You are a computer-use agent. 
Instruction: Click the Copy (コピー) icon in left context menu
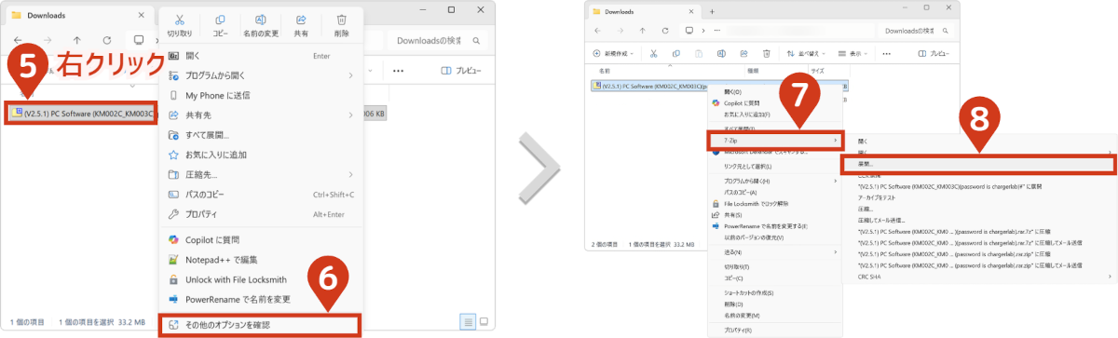click(220, 20)
